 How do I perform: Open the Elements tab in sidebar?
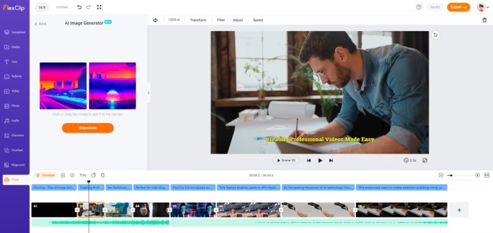(15, 135)
